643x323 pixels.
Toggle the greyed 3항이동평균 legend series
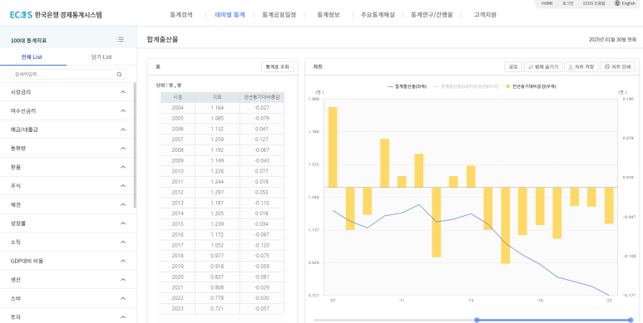tap(467, 87)
